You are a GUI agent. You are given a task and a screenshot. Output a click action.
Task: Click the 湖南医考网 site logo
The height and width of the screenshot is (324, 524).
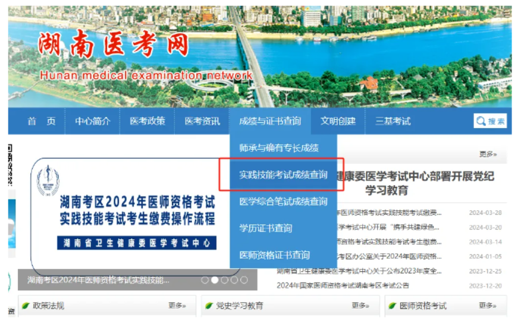(113, 44)
